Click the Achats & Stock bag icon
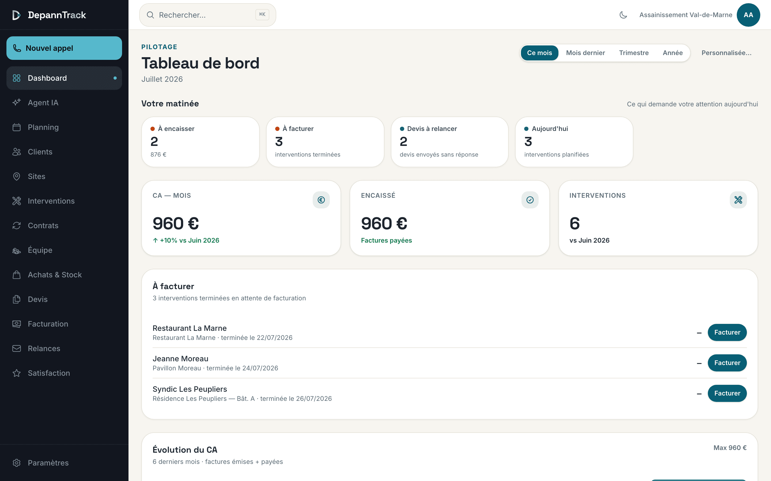Viewport: 771px width, 481px height. pos(17,274)
